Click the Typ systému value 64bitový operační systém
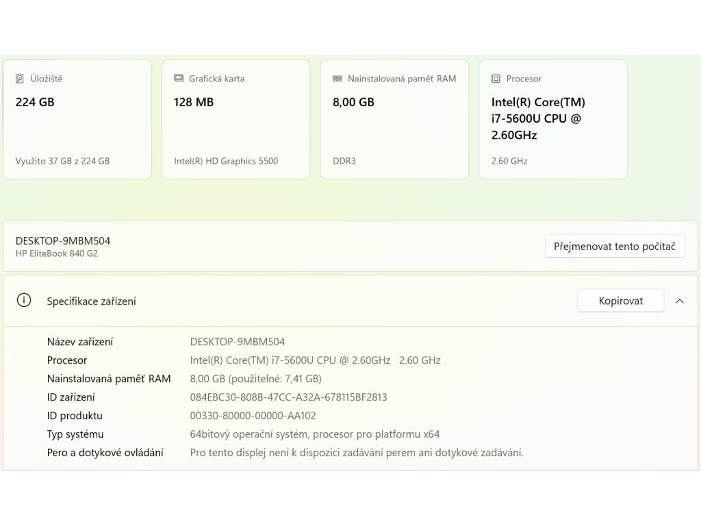Image resolution: width=701 pixels, height=526 pixels. click(x=315, y=434)
